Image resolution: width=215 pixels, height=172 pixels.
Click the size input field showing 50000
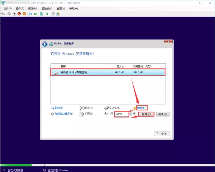(122, 114)
